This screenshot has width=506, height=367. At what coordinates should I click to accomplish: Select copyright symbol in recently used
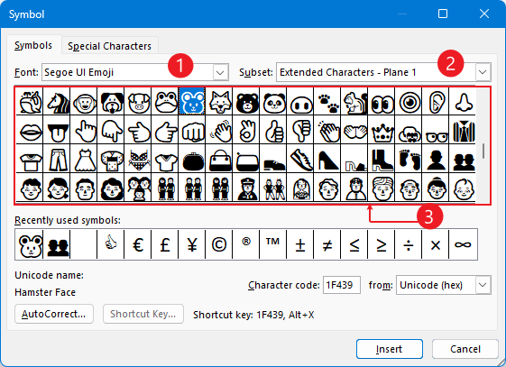click(x=219, y=244)
